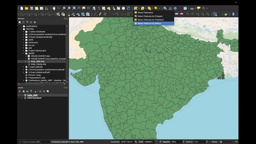The image size is (256, 144).
Task: Create a new QGIS project
Action: (x=22, y=8)
